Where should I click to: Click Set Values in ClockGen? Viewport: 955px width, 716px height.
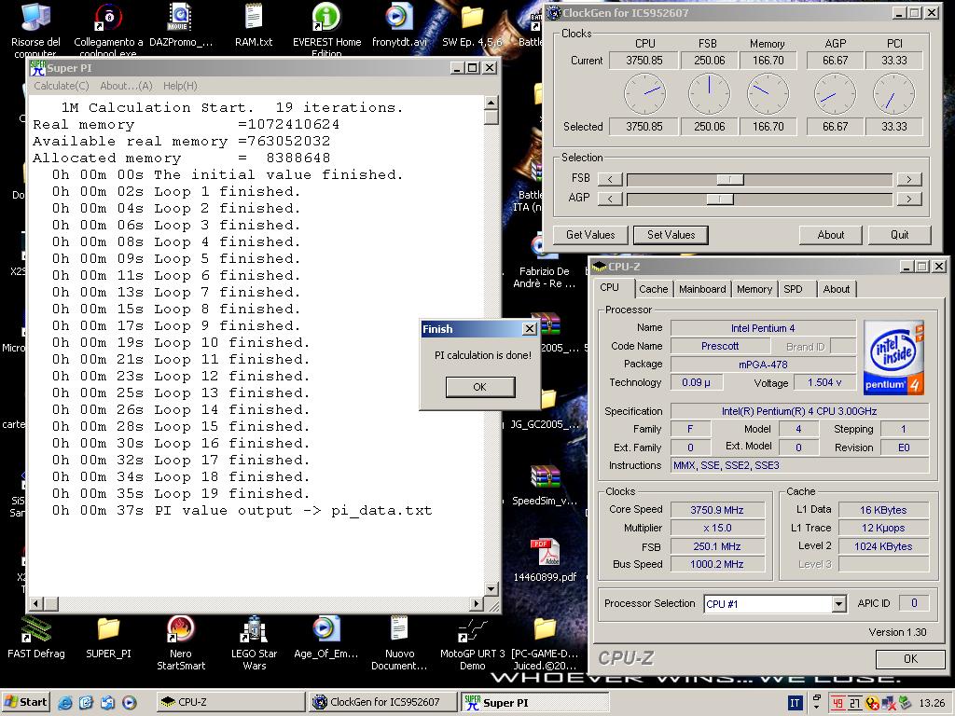(671, 235)
